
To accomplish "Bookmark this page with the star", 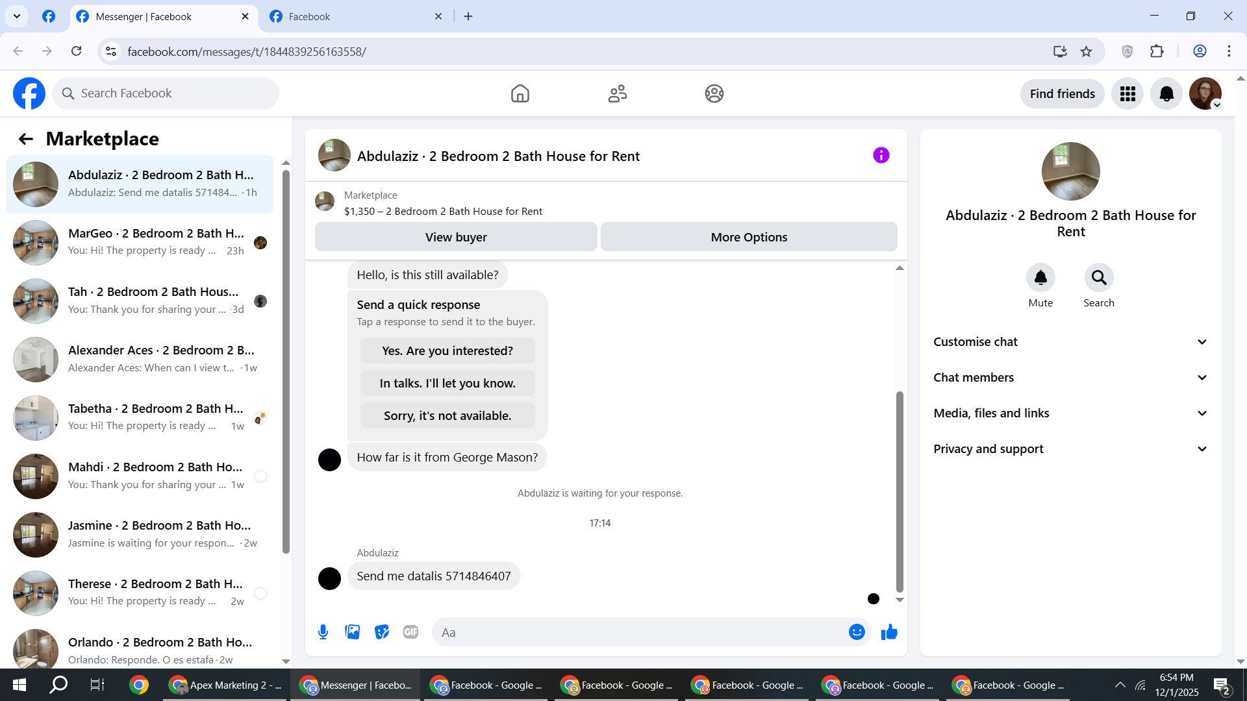I will coord(1086,51).
